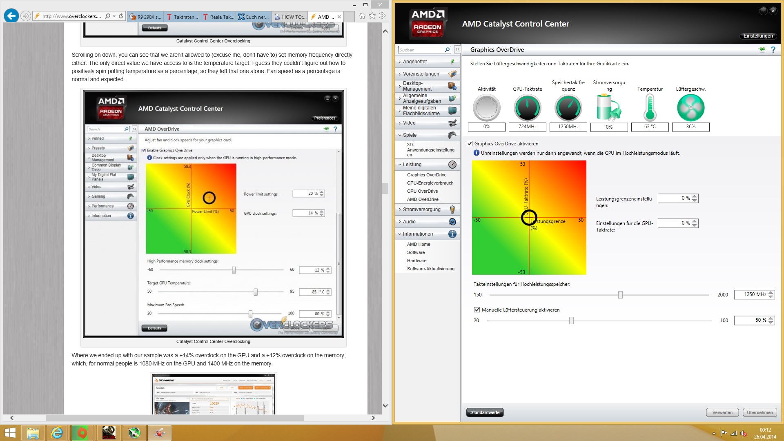This screenshot has height=441, width=784.
Task: Click the green pin page icon
Action: (762, 49)
